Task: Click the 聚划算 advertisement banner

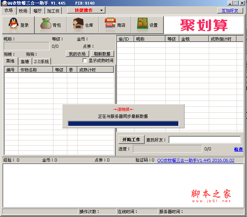Action: 204,25
